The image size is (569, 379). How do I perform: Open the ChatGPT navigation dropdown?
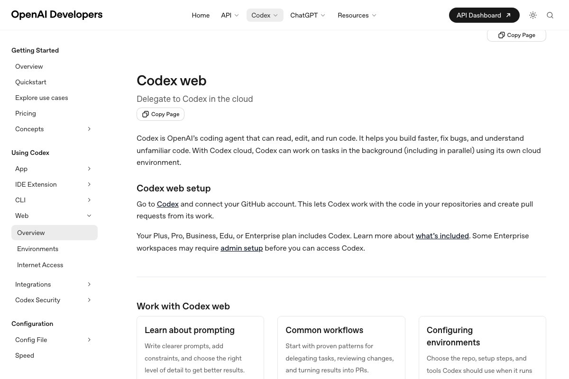point(308,15)
